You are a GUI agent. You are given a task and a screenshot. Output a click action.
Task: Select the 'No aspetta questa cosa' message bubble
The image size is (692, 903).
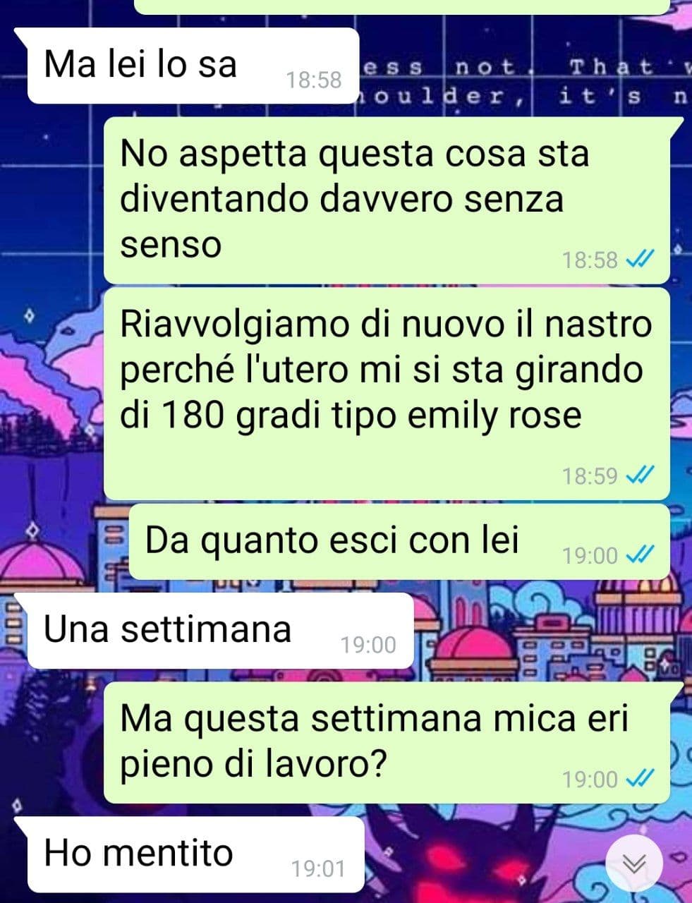point(387,201)
